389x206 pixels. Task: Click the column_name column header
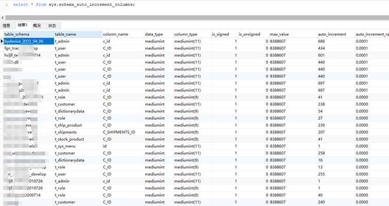(115, 34)
